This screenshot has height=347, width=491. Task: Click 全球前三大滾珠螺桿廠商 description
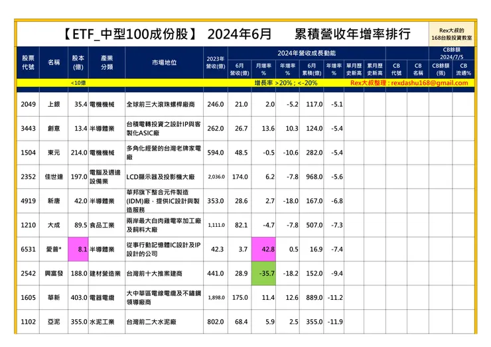(161, 104)
